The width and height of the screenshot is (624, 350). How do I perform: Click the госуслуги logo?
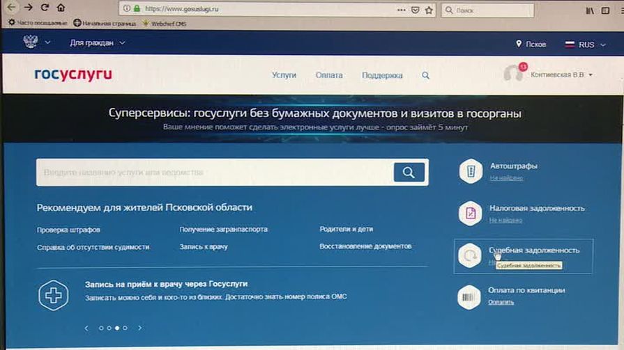click(x=73, y=74)
